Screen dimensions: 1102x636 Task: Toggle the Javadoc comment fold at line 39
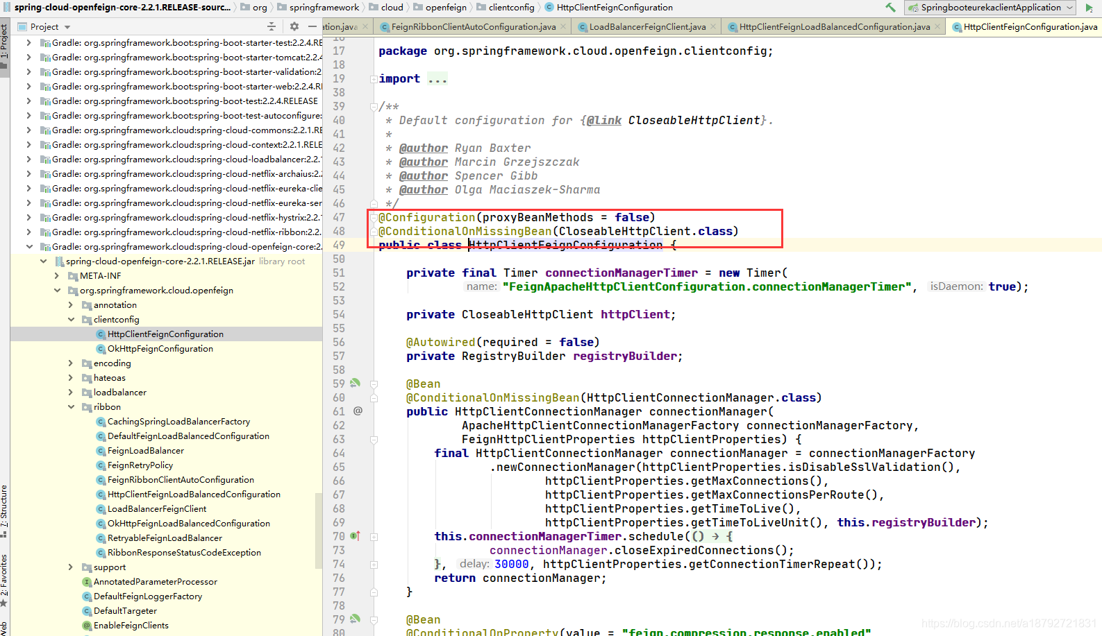tap(374, 107)
